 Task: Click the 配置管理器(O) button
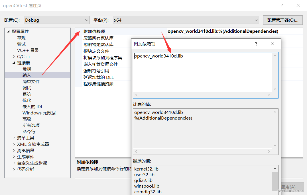point(282,20)
